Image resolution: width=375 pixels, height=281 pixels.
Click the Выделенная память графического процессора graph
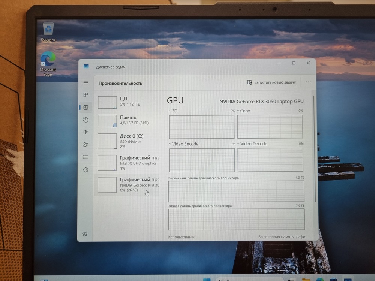click(236, 191)
